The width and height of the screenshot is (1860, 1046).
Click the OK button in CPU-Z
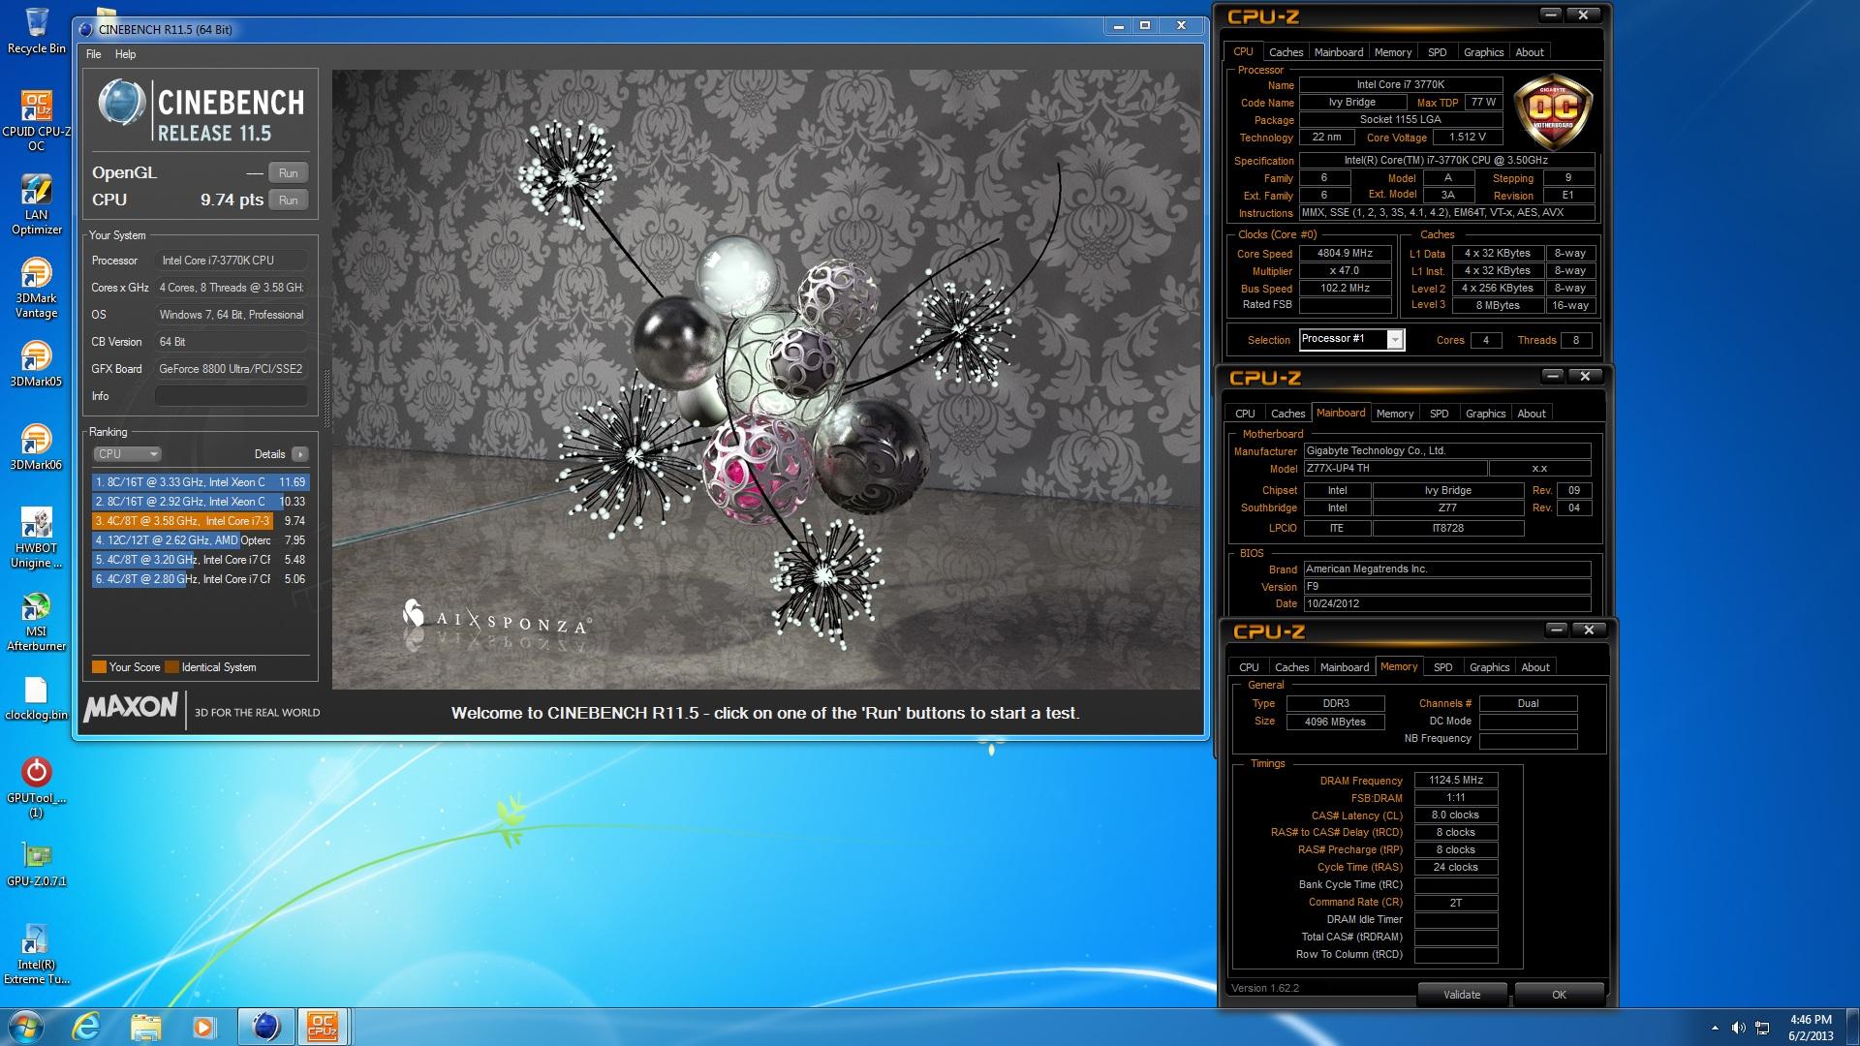coord(1559,995)
